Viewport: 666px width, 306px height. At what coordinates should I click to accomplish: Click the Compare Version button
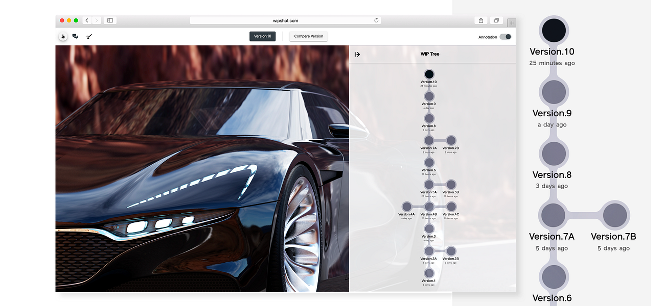coord(309,36)
